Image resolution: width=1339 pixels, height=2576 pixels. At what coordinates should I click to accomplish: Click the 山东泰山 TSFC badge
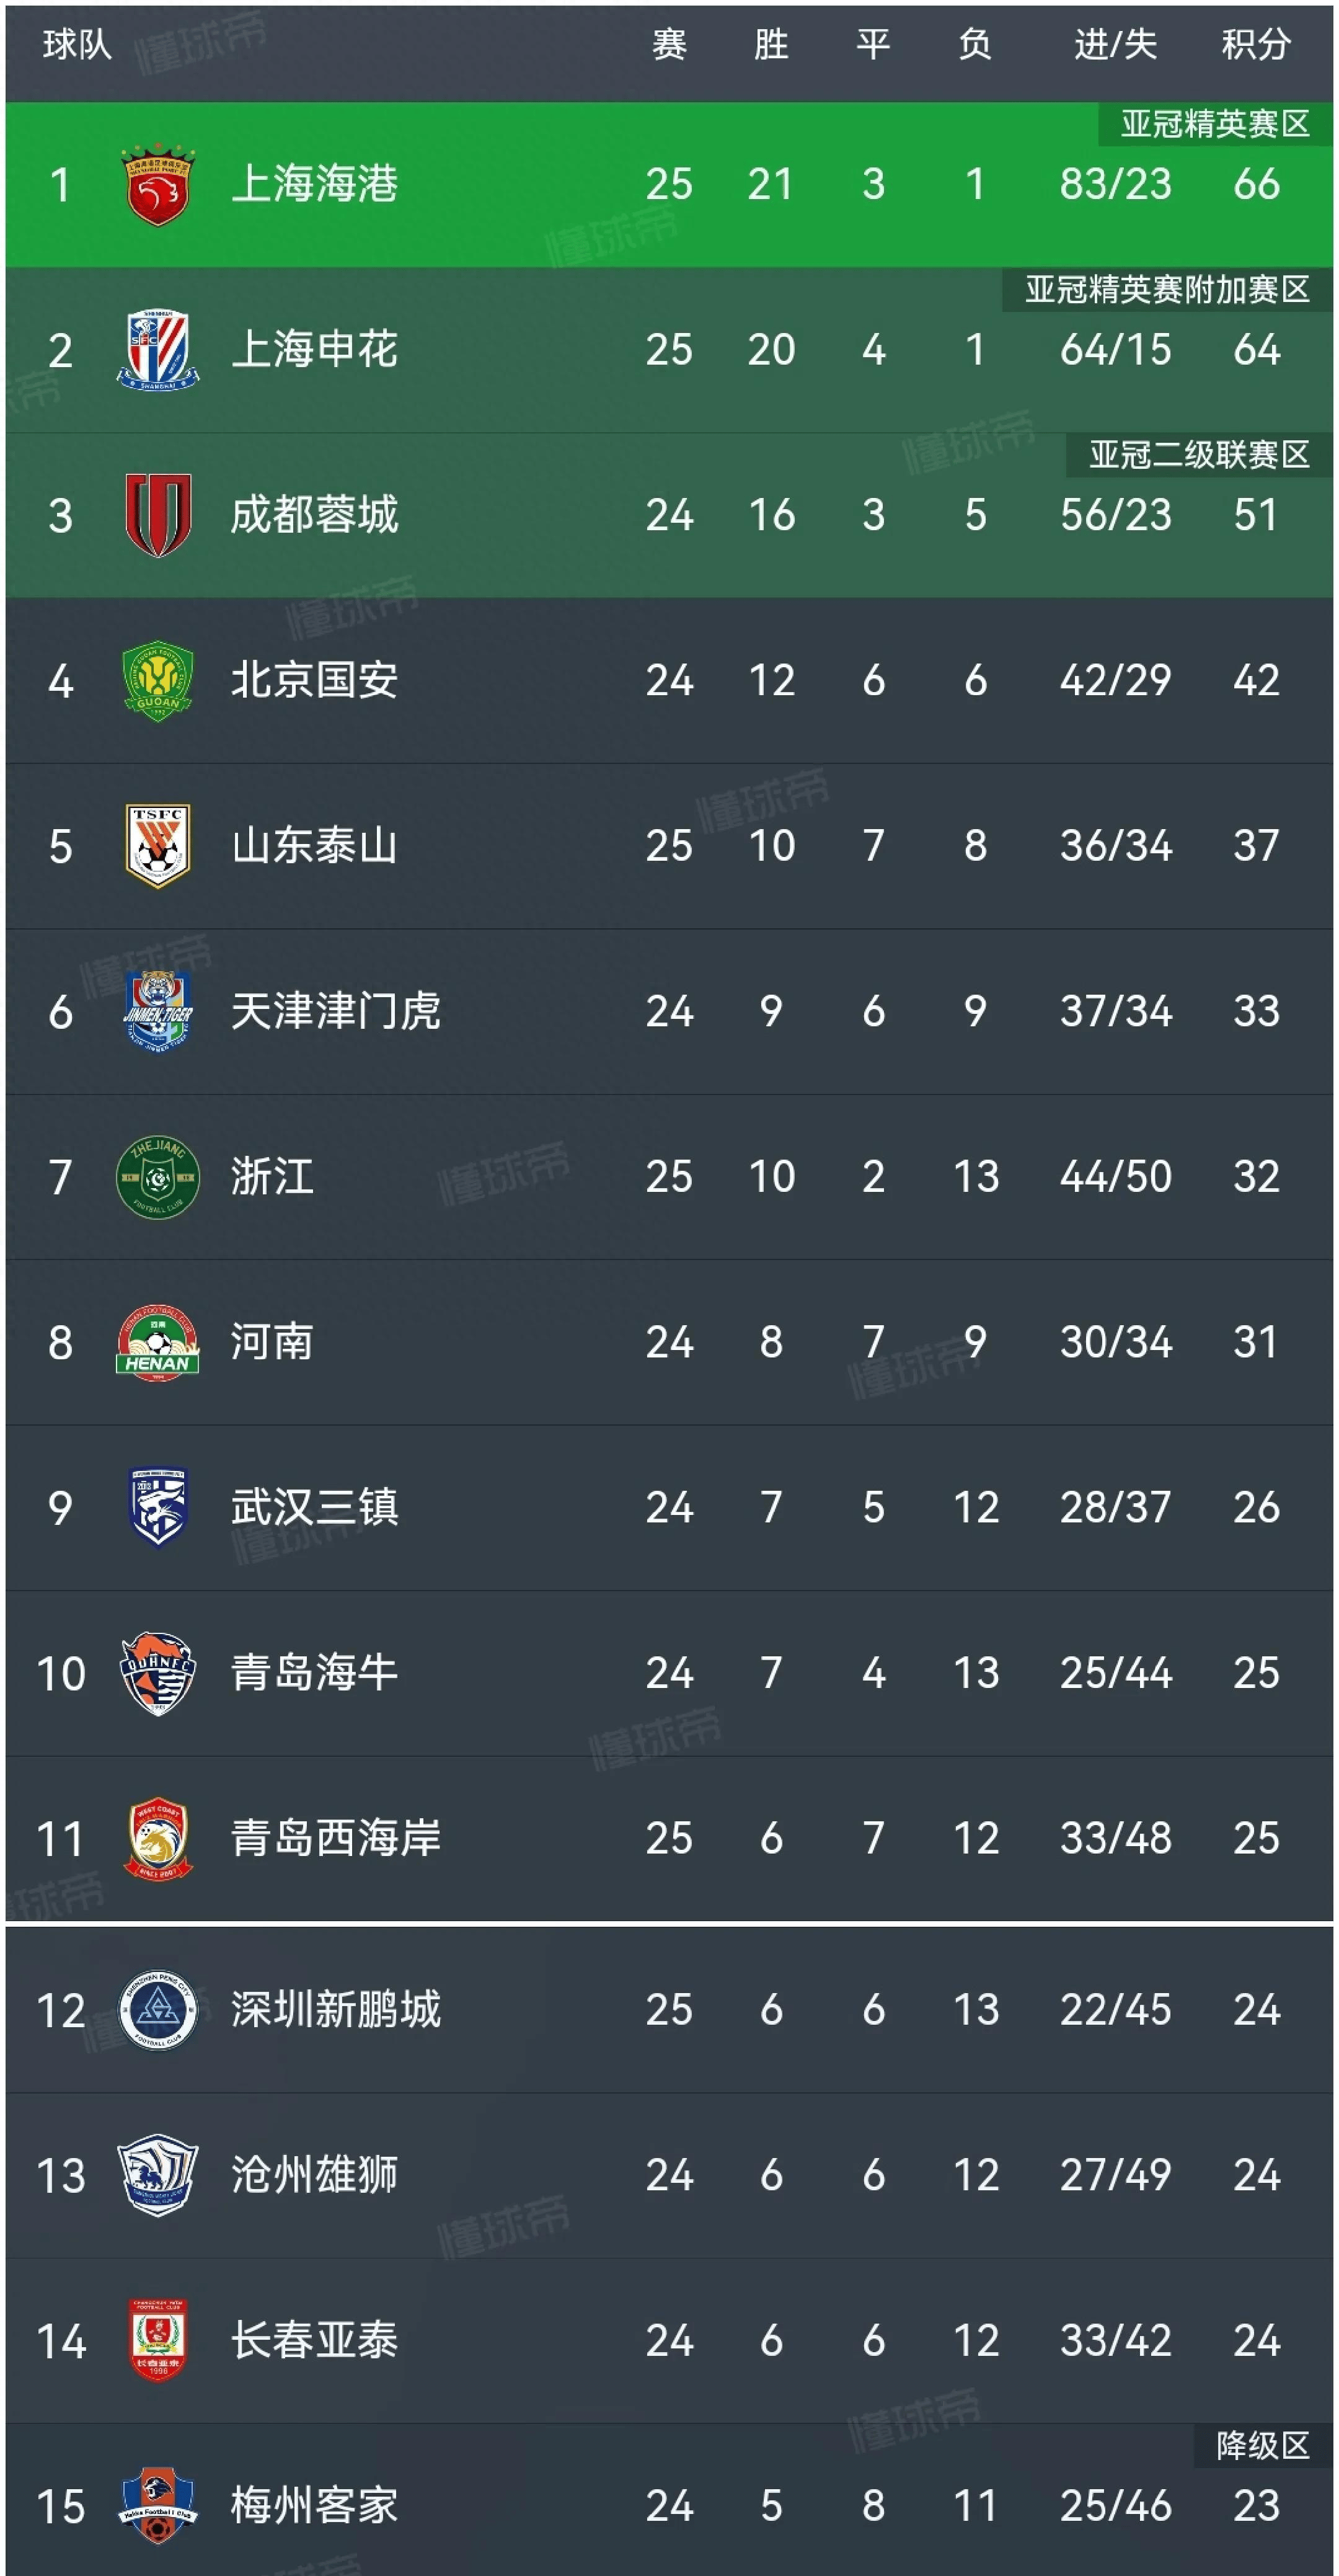point(158,846)
